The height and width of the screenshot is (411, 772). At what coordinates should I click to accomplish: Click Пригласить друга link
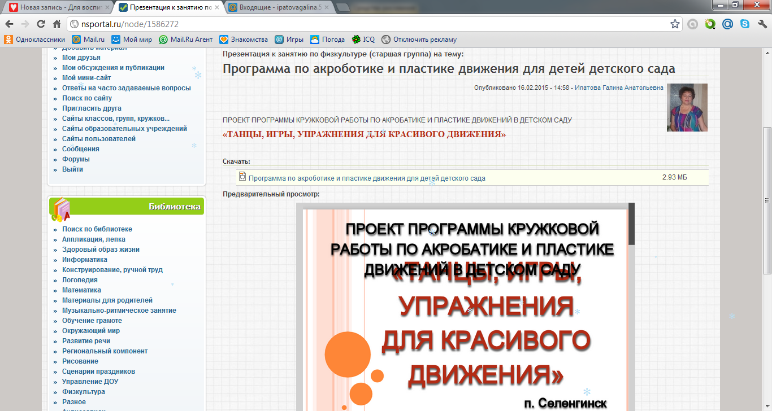click(92, 108)
